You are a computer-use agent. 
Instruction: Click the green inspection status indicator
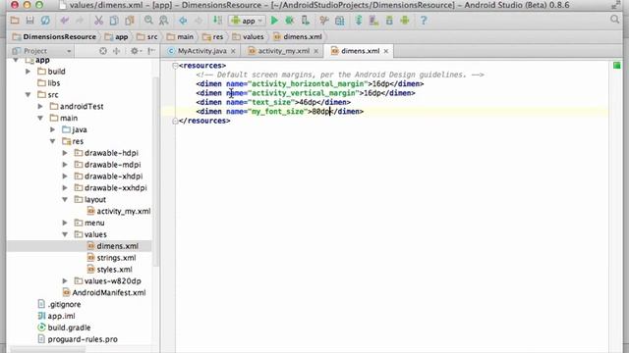pos(616,66)
